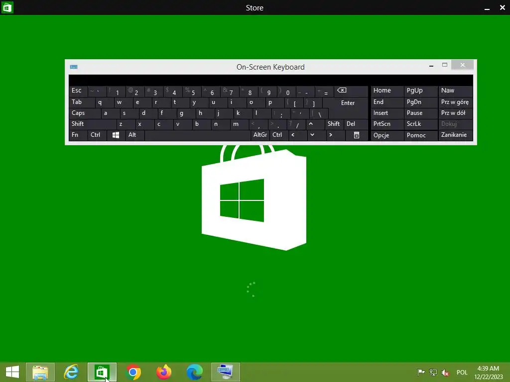
Task: Click the Naw key
Action: point(456,92)
